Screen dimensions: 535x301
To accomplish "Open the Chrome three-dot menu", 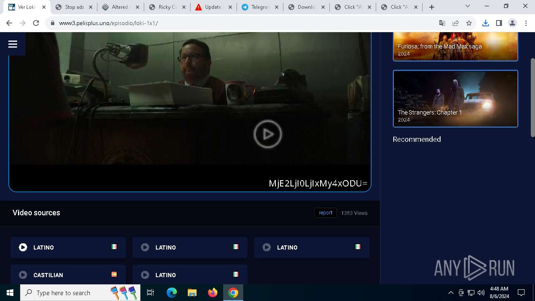I will coord(526,23).
